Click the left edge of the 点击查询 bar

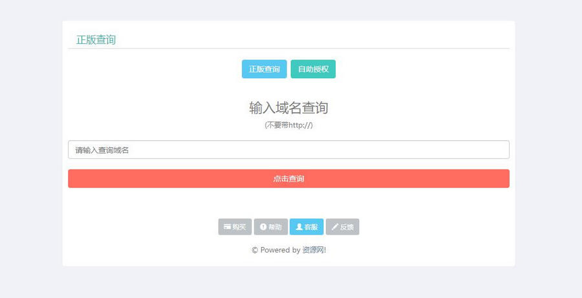74,178
